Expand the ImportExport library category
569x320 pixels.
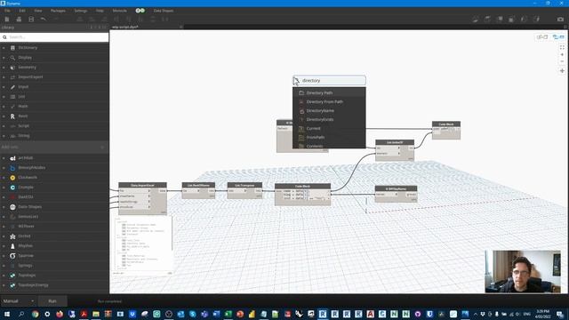click(4, 77)
